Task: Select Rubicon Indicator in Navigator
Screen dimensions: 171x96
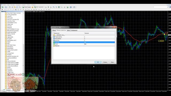Action: pyautogui.click(x=11, y=61)
